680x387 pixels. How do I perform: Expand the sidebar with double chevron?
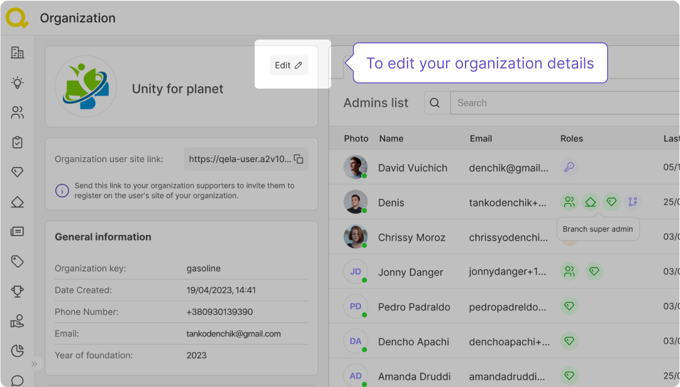pos(35,364)
